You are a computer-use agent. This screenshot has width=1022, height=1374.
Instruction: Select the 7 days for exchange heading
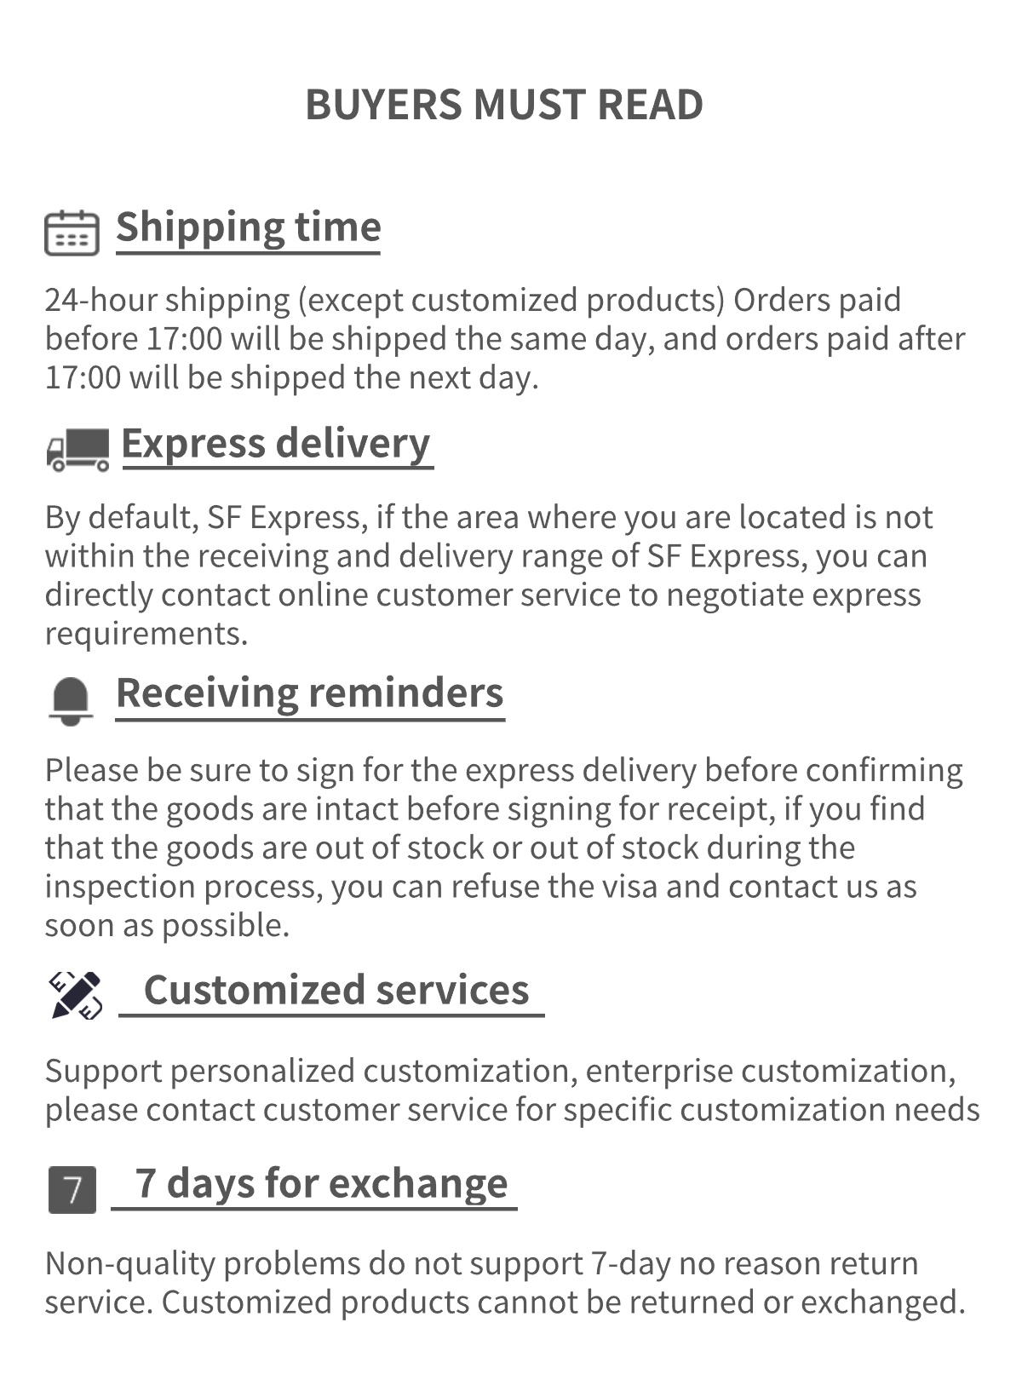click(321, 1183)
